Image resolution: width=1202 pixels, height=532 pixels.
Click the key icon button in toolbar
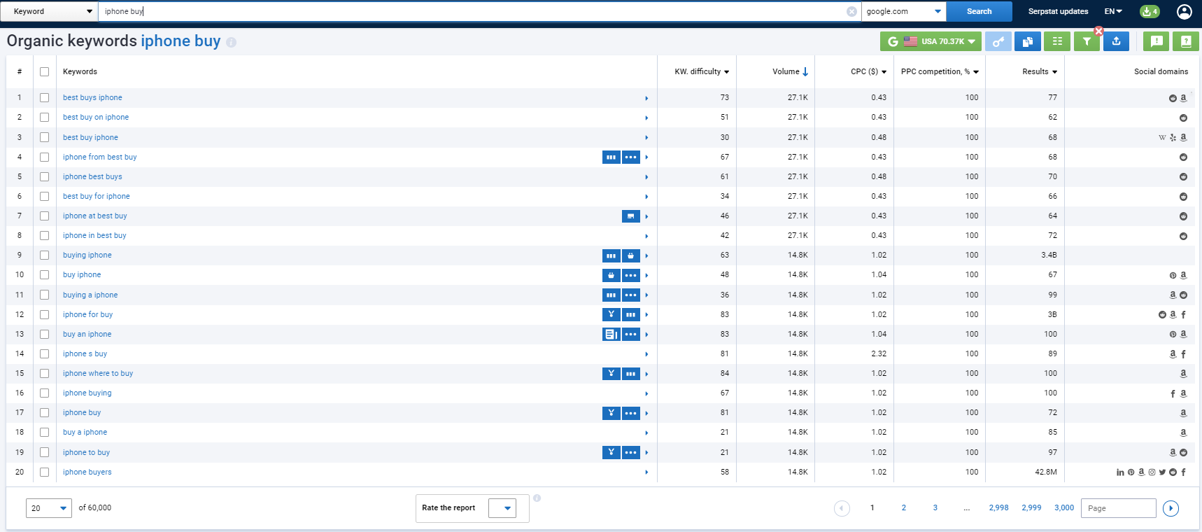click(998, 41)
